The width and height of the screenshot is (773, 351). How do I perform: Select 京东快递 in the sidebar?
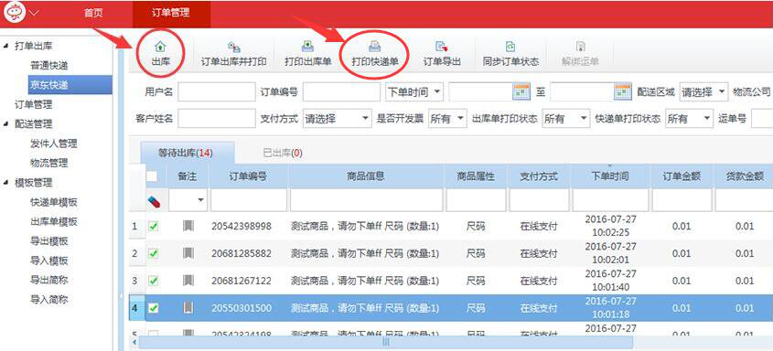(x=70, y=85)
